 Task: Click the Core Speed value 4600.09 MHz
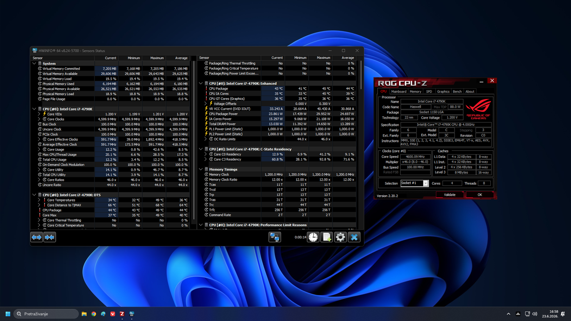pyautogui.click(x=415, y=156)
